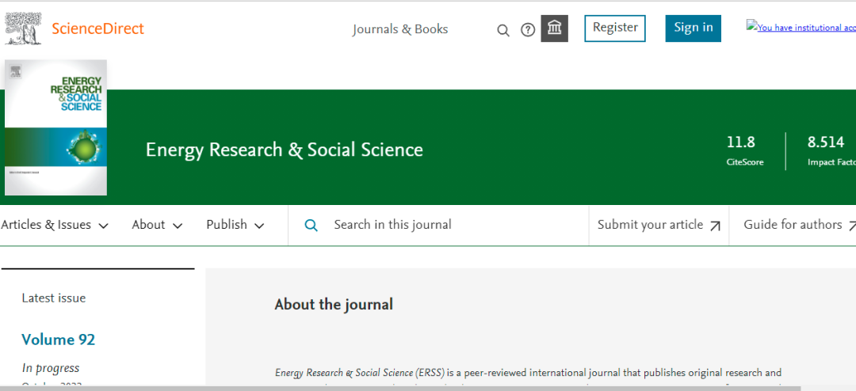This screenshot has height=391, width=856.
Task: Click the journal search magnifier icon
Action: point(311,226)
